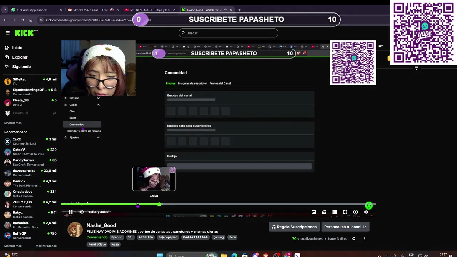Reload the current page
The height and width of the screenshot is (257, 457).
(x=22, y=20)
